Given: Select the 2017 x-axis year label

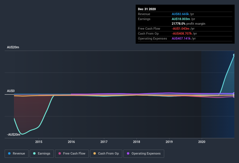Looking at the screenshot, I should pyautogui.click(x=104, y=142).
